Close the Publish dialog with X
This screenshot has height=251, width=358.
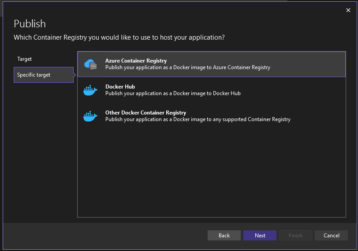click(348, 10)
